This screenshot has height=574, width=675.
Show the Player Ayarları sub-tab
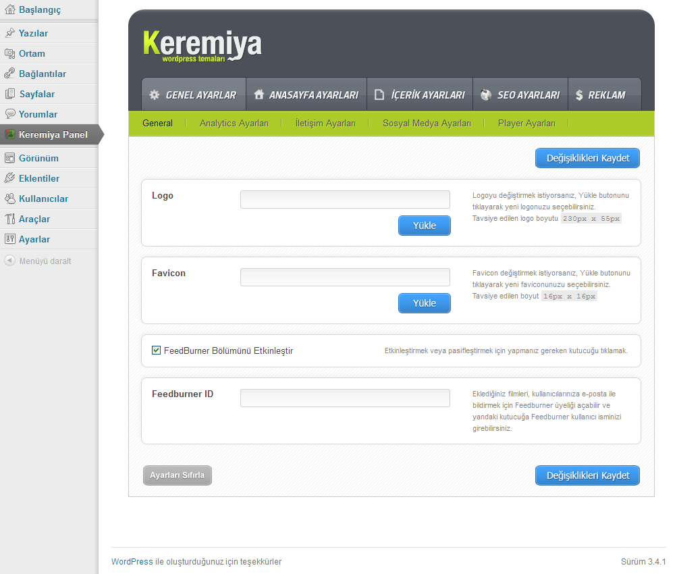pos(526,123)
